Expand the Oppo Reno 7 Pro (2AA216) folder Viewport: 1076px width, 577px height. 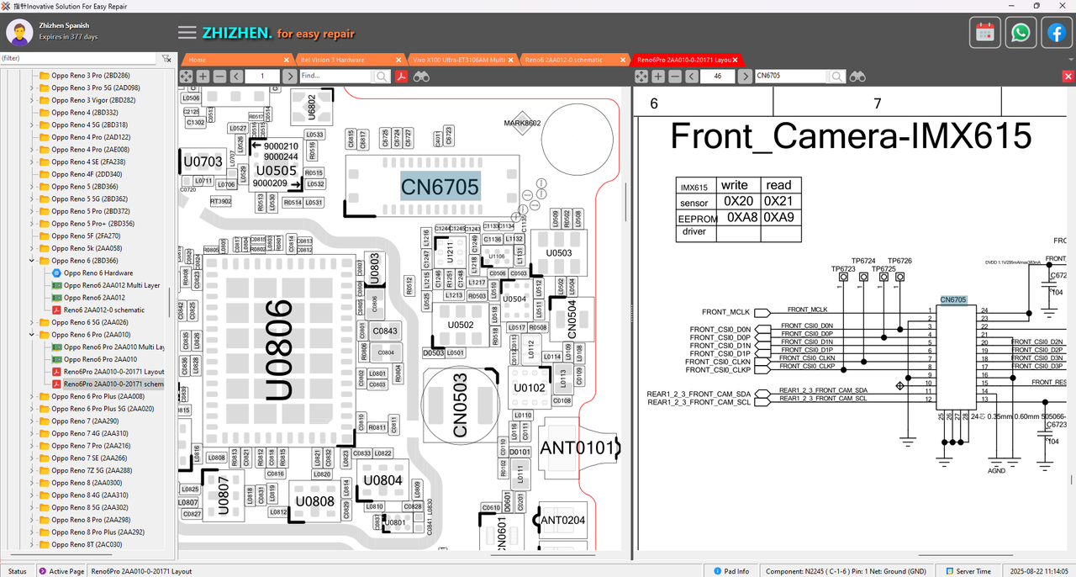(x=33, y=446)
